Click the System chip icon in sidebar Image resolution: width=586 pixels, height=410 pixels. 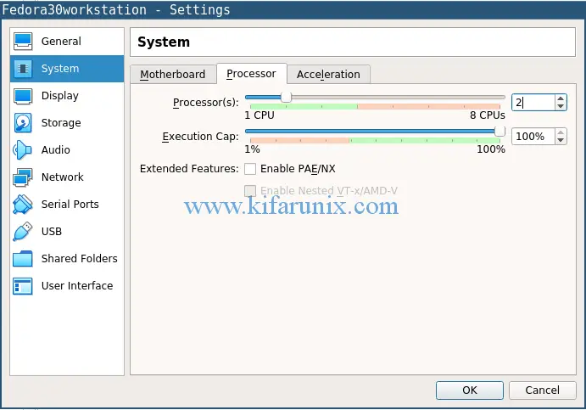23,69
